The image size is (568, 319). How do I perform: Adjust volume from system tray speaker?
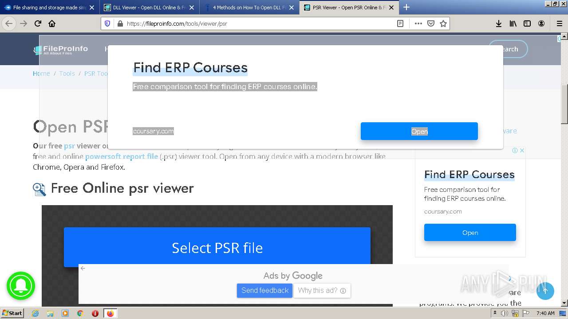(505, 313)
